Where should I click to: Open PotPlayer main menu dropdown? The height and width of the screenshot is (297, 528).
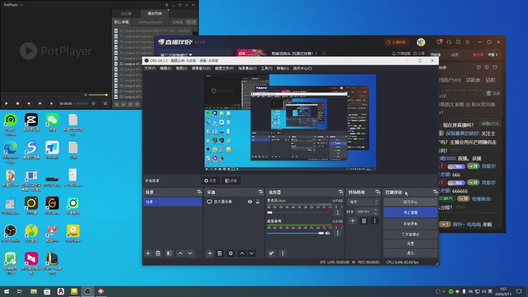[x=13, y=5]
